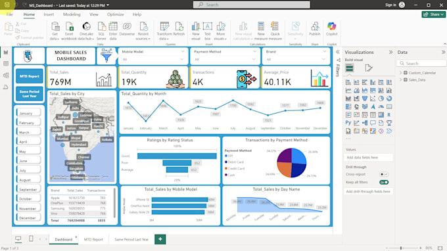Publish the report
The height and width of the screenshot is (251, 447).
click(x=315, y=29)
